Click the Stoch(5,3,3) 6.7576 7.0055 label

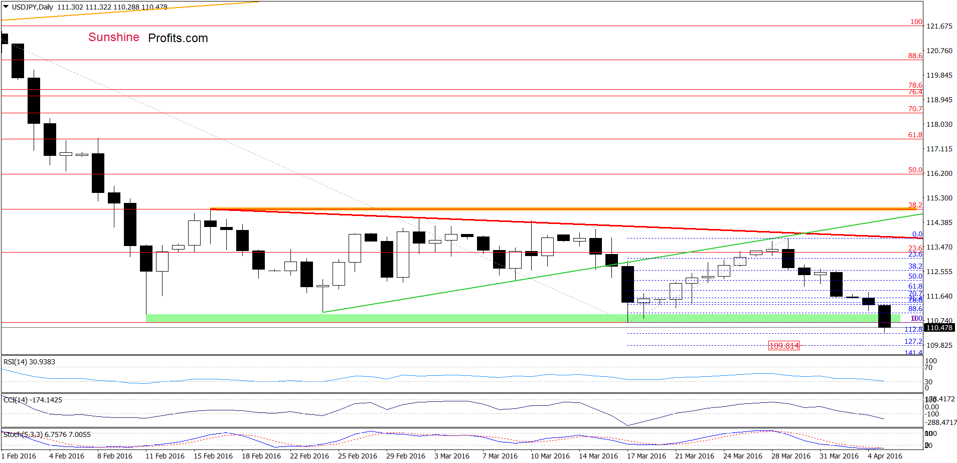click(47, 434)
